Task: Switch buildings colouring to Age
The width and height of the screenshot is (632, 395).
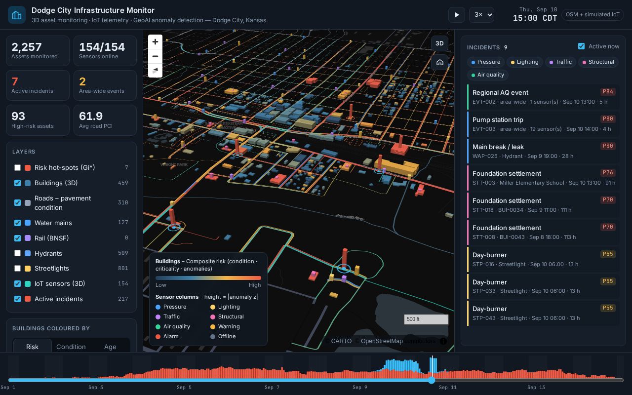Action: click(x=110, y=347)
